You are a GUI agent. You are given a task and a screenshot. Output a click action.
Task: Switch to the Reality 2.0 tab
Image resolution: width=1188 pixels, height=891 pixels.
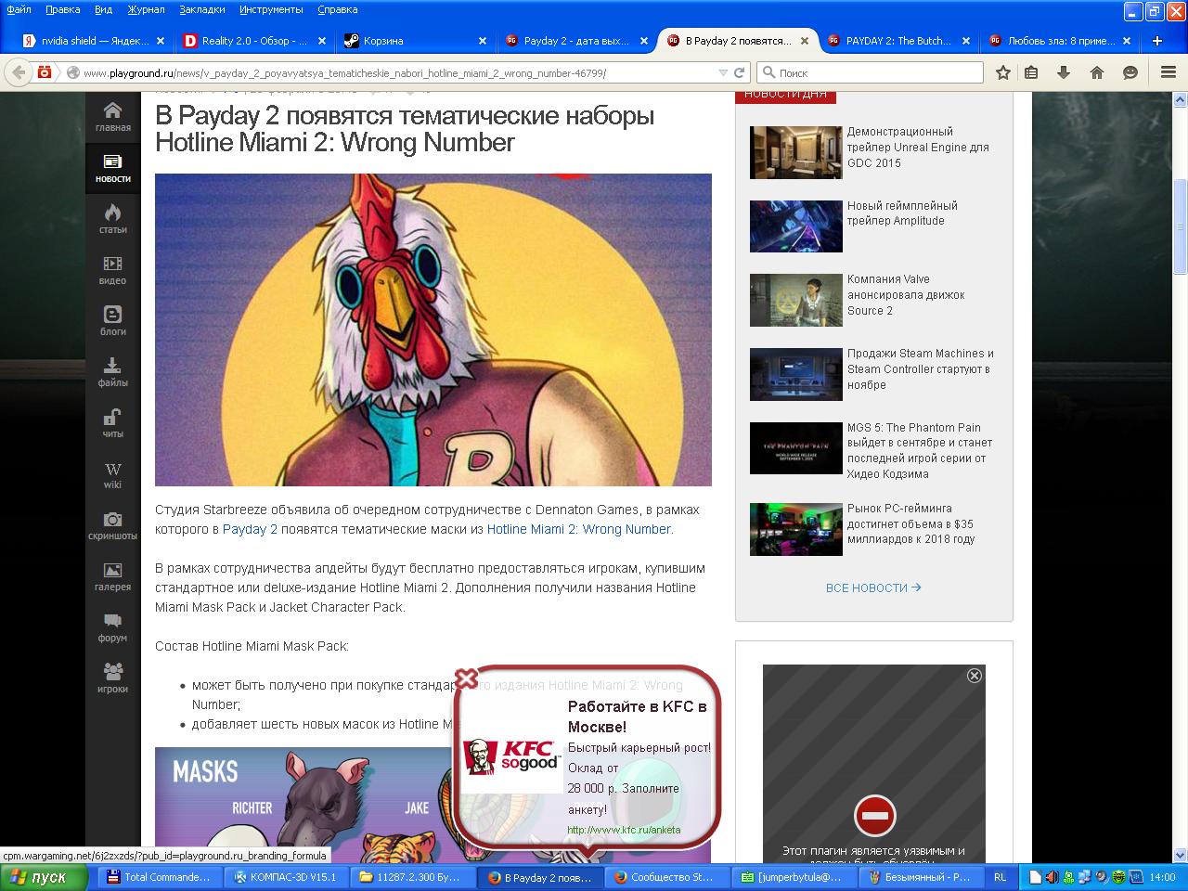coord(254,41)
